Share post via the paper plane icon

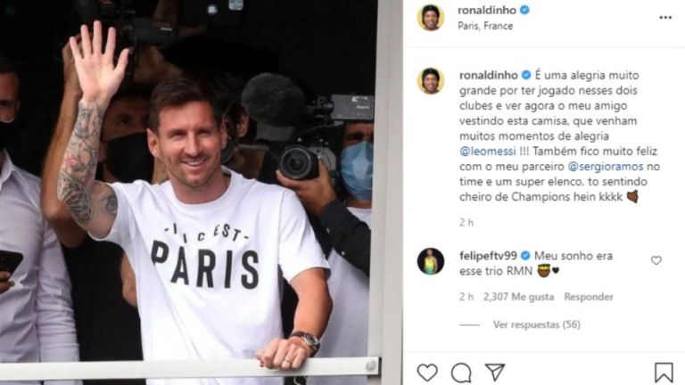(x=495, y=373)
